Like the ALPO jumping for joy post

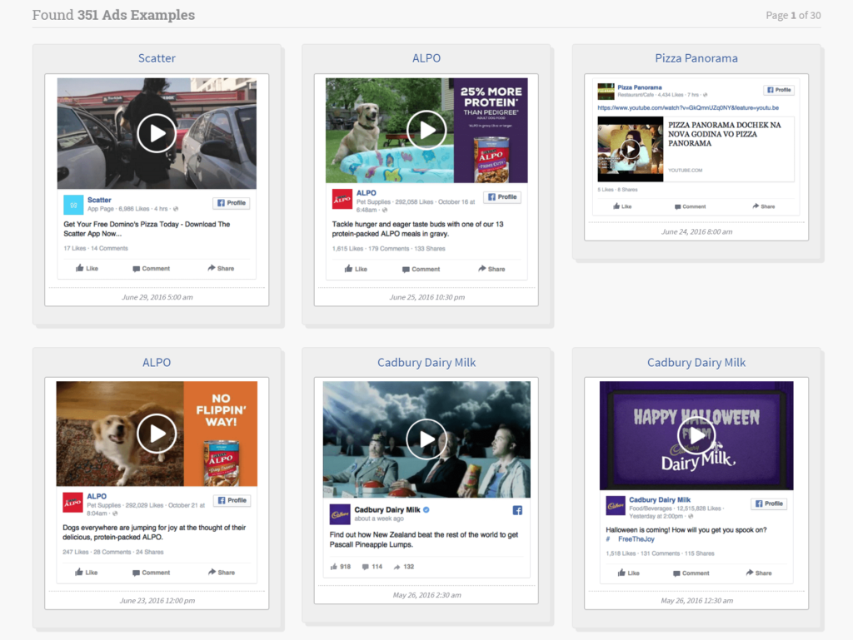coord(87,573)
